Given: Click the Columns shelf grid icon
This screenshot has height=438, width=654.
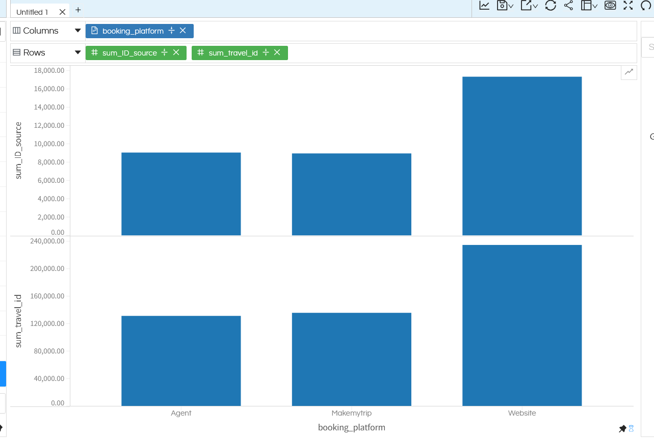Looking at the screenshot, I should (17, 31).
